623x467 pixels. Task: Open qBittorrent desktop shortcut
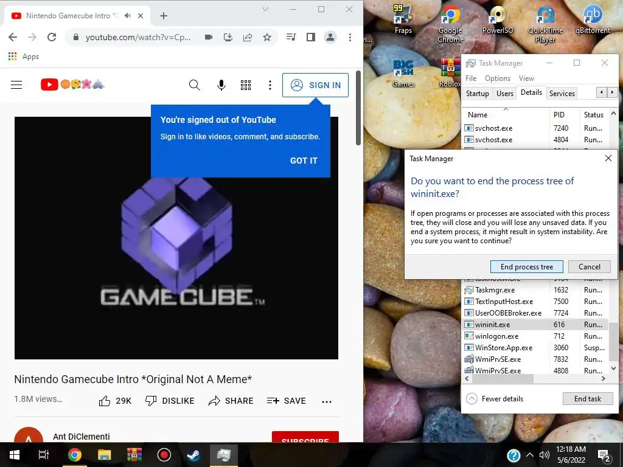coord(593,19)
